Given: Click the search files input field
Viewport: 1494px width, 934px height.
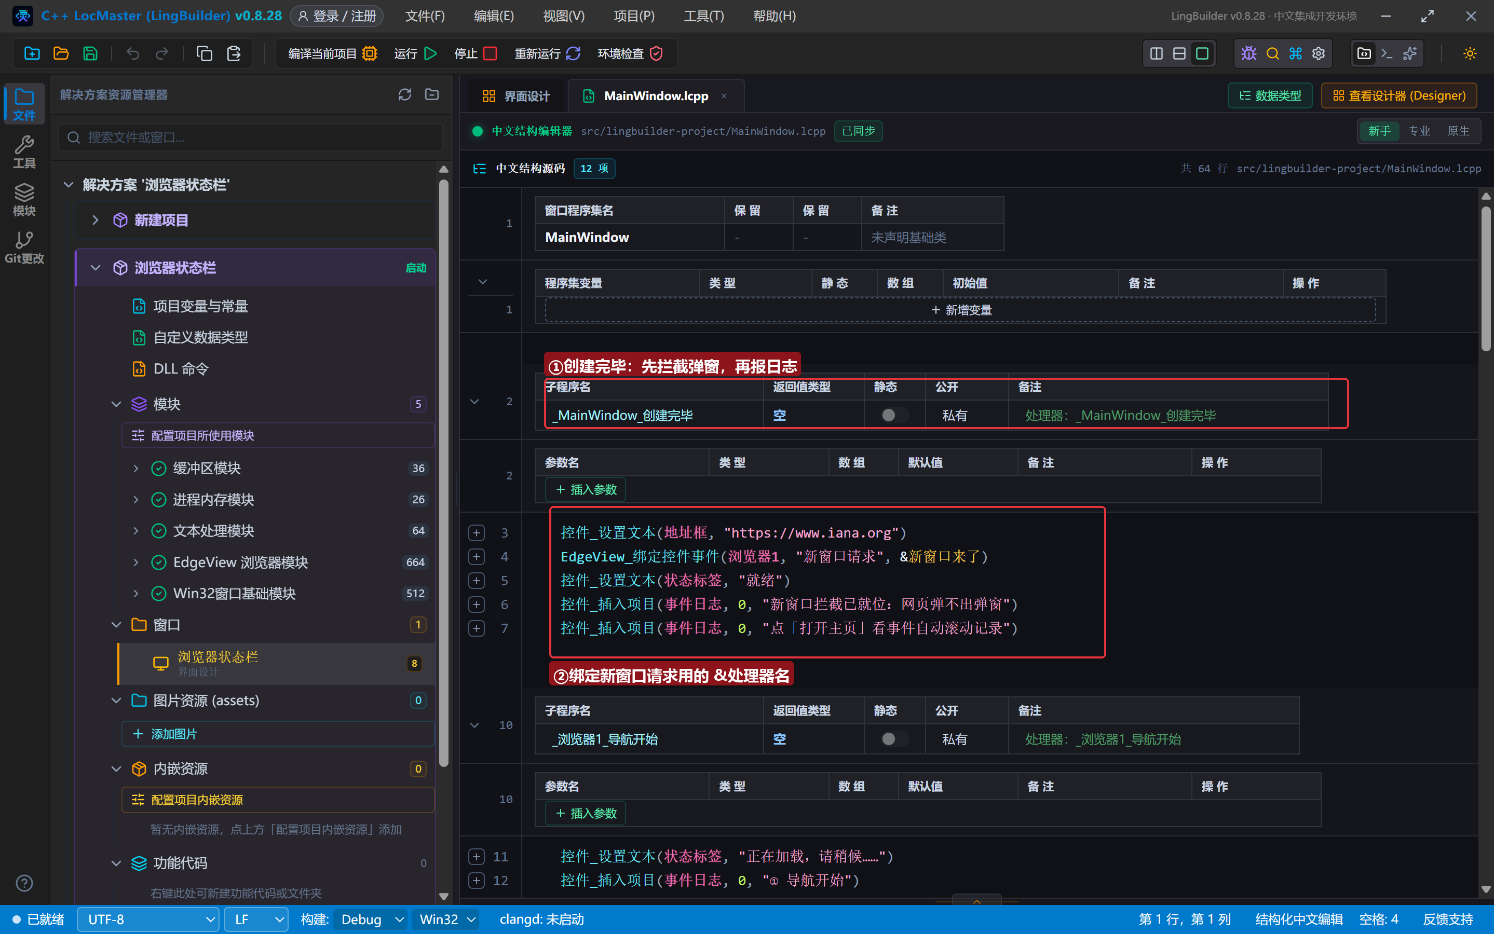Looking at the screenshot, I should click(251, 137).
